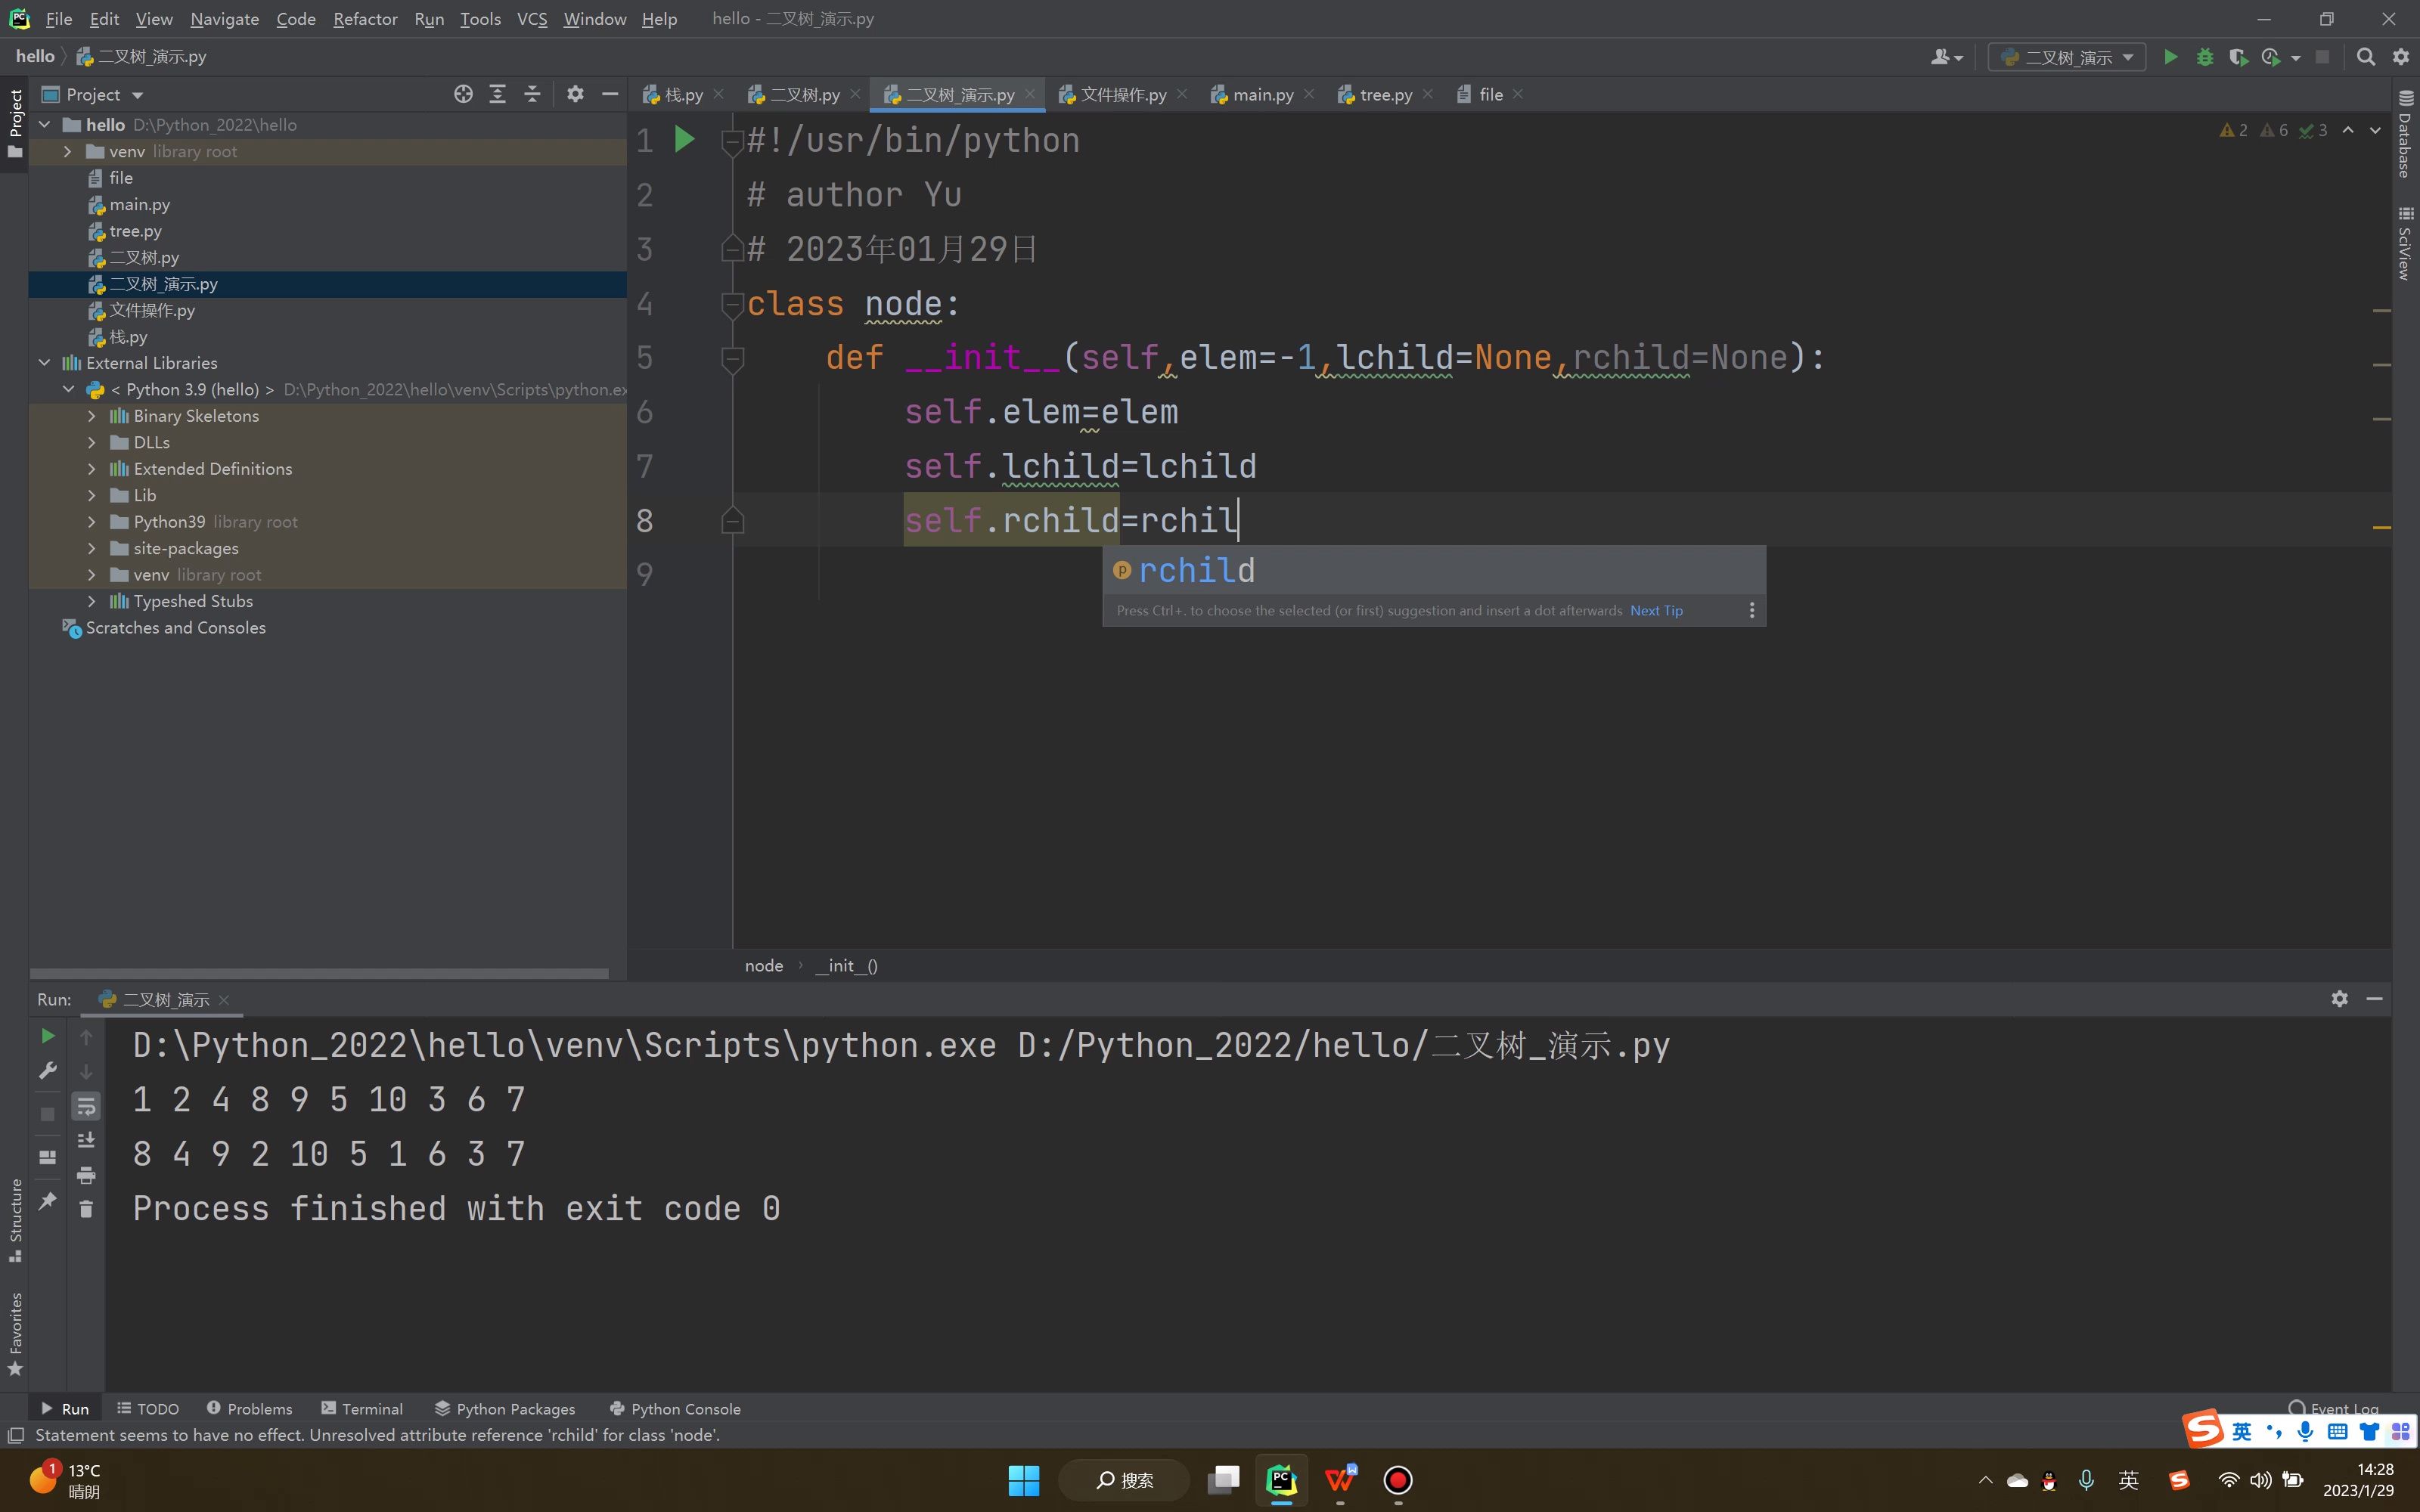The height and width of the screenshot is (1512, 2420).
Task: Click the green run gutter arrow on line 1
Action: 684,139
